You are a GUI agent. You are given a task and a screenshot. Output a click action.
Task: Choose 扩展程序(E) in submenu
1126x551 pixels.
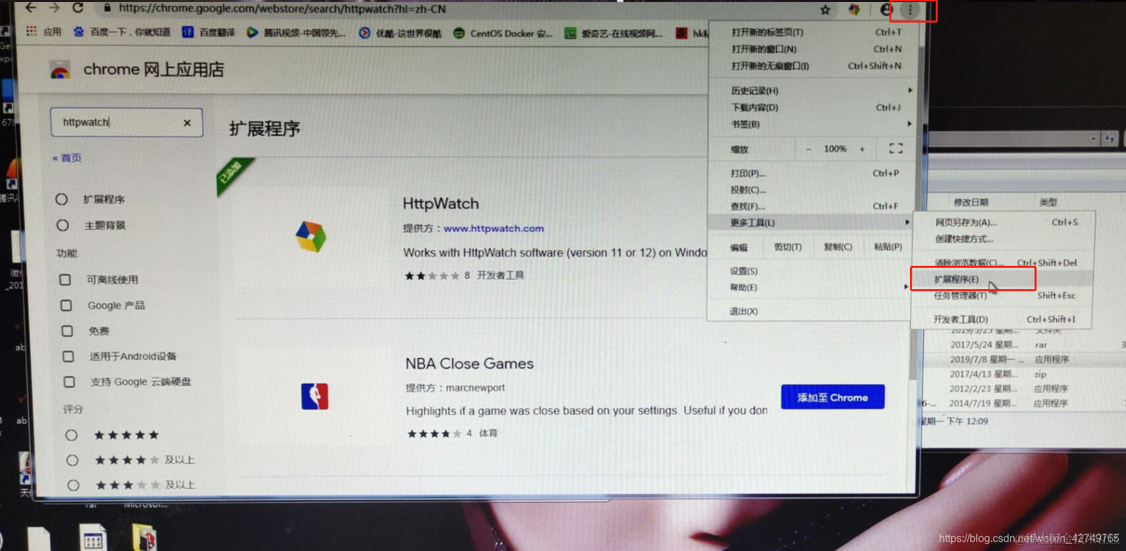(1003, 279)
